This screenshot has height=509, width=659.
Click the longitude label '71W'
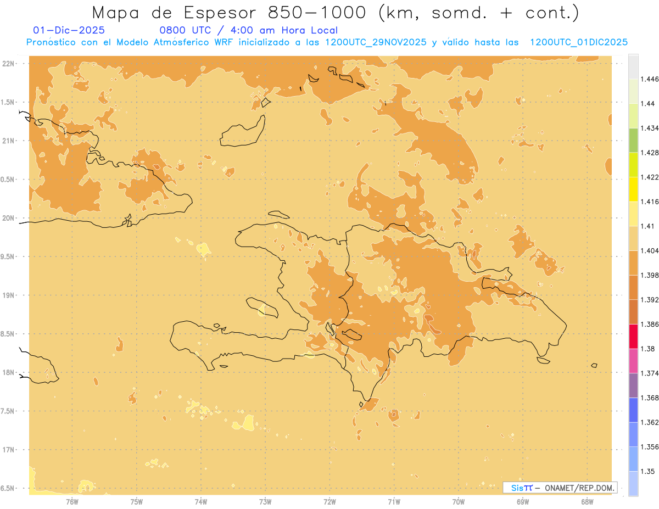click(394, 501)
